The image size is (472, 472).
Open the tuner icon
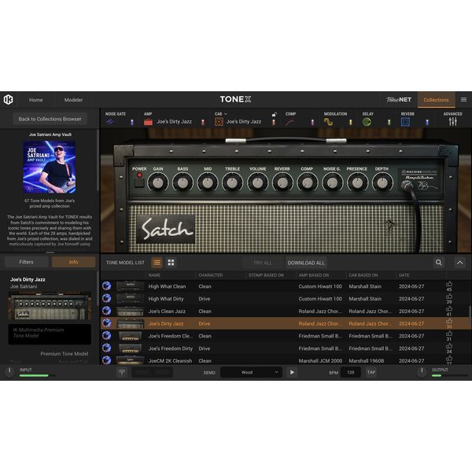coord(122,372)
